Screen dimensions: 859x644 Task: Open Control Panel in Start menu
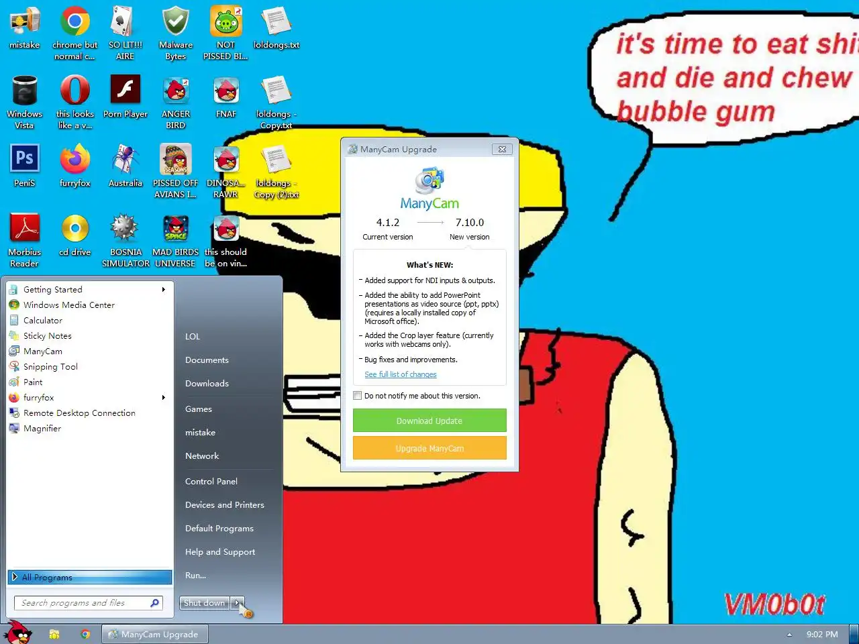point(228,482)
